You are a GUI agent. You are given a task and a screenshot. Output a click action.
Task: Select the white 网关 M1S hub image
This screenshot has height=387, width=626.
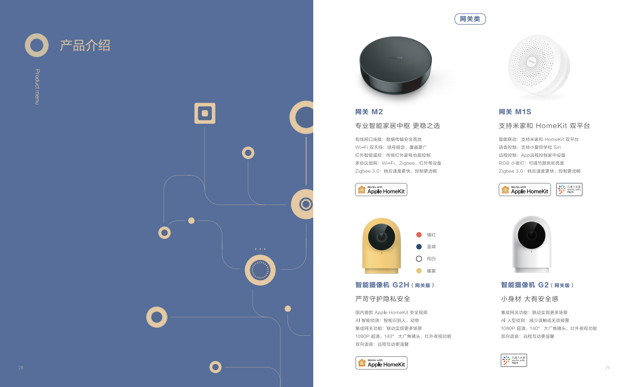point(539,66)
